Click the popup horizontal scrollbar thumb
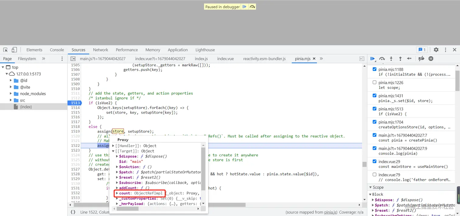 127,209
